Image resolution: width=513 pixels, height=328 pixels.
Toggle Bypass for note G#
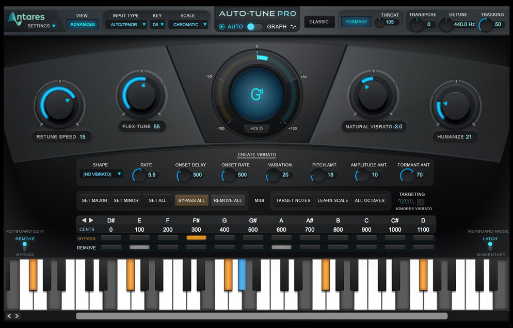click(253, 238)
